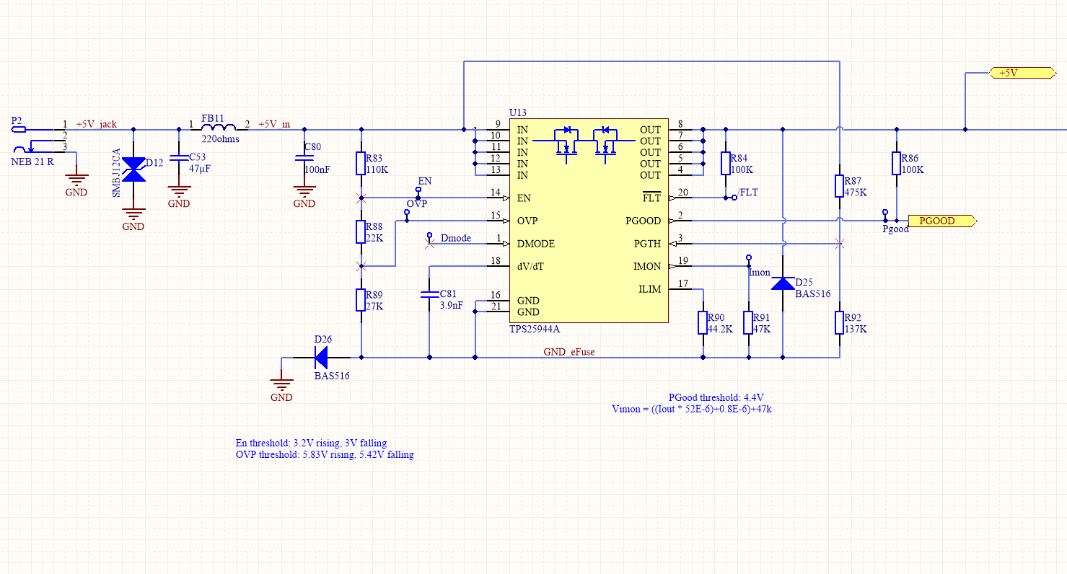Select the TPS25944A part name text
This screenshot has width=1067, height=574.
535,329
